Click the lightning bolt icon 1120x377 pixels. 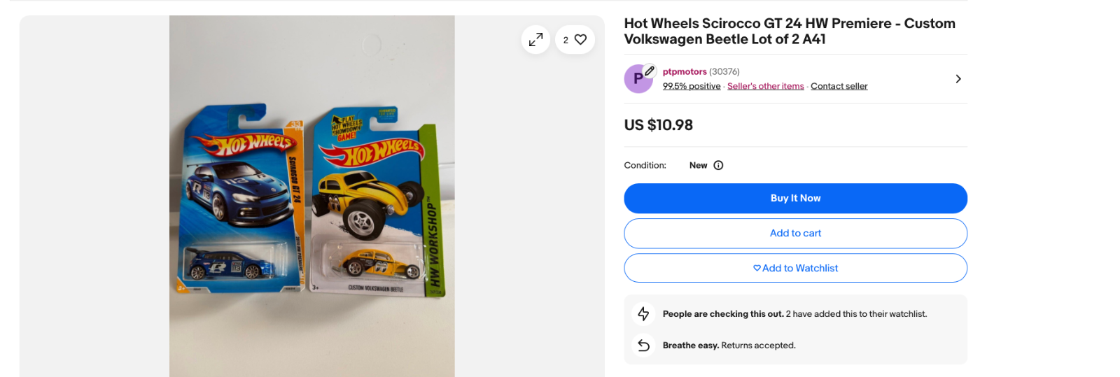point(643,314)
